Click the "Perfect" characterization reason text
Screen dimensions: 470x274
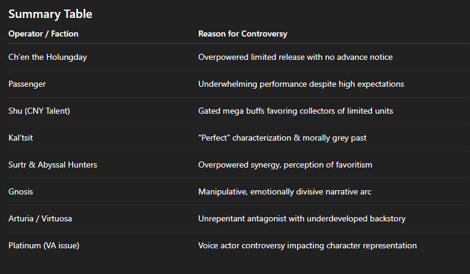tap(282, 138)
